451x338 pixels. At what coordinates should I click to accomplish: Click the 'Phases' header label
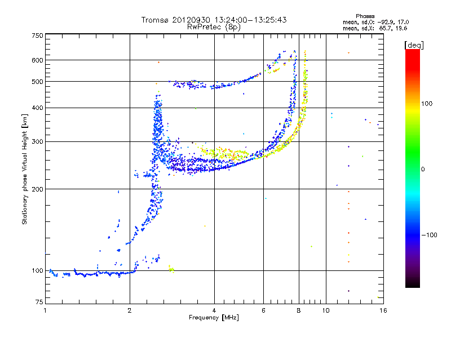[365, 16]
